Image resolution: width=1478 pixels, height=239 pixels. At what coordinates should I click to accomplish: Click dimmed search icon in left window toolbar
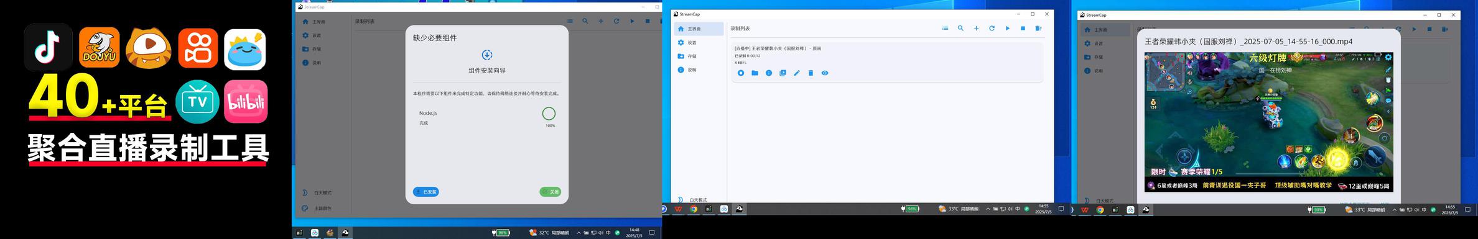click(585, 21)
